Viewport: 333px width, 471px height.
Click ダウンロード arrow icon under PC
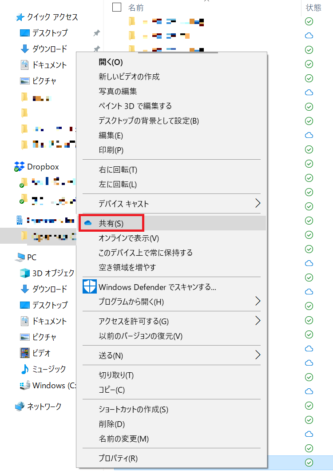(x=24, y=289)
